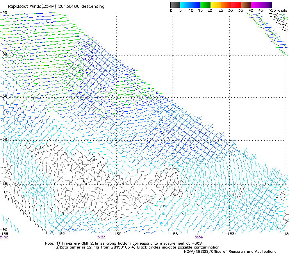The height and width of the screenshot is (254, 289).
Task: Click the '-165' longitude label
Action: coord(4,234)
